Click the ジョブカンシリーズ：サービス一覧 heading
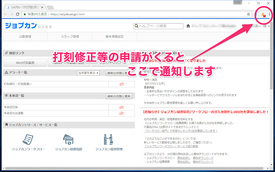This screenshot has height=172, width=275. (x=33, y=125)
